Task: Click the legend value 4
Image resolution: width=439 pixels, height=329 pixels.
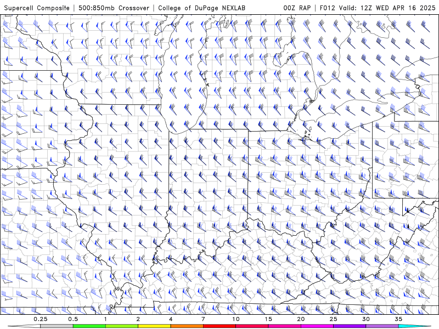Action: [x=171, y=319]
